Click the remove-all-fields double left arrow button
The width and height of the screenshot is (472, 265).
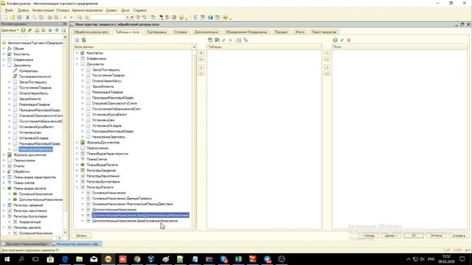click(327, 74)
